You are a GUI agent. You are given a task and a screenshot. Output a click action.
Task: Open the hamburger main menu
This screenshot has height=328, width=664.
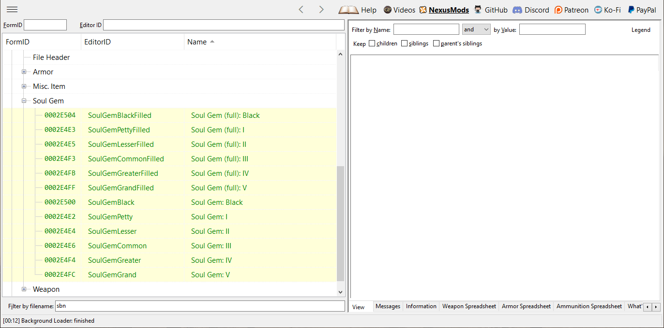pos(12,10)
